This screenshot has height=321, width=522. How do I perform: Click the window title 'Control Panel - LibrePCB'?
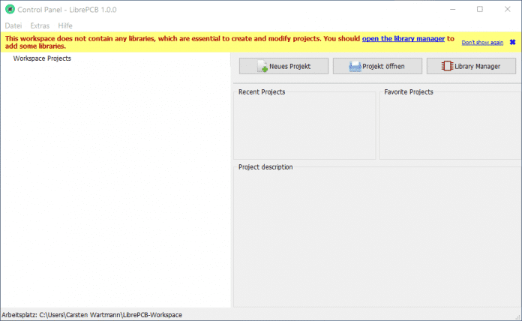pyautogui.click(x=66, y=9)
